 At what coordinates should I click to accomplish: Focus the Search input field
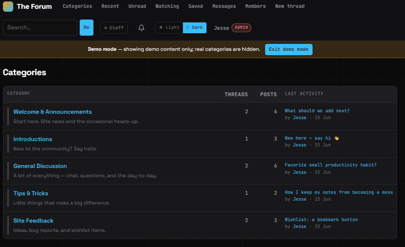[x=40, y=28]
